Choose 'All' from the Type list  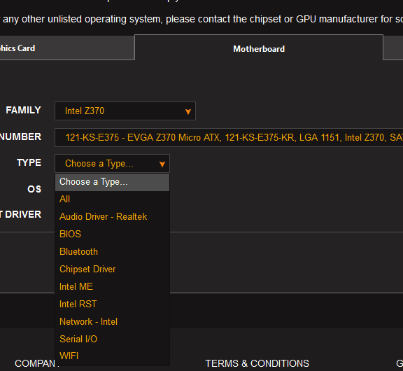(x=112, y=199)
